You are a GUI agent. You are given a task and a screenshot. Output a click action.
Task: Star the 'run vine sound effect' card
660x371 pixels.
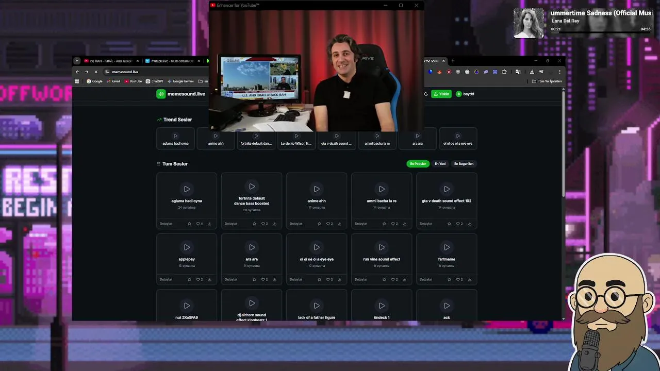click(384, 279)
